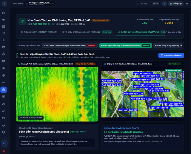Viewport: 191px width, 154px height.
Task: Toggle dark mode moon button
Action: (x=164, y=4)
